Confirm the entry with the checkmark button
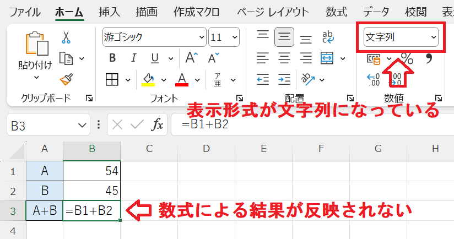454x239 pixels. pos(137,125)
